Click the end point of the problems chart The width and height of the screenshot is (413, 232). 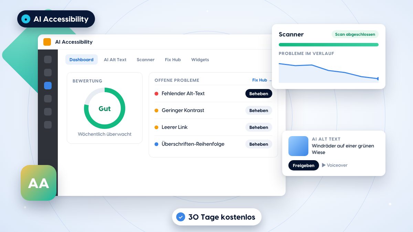(x=378, y=79)
